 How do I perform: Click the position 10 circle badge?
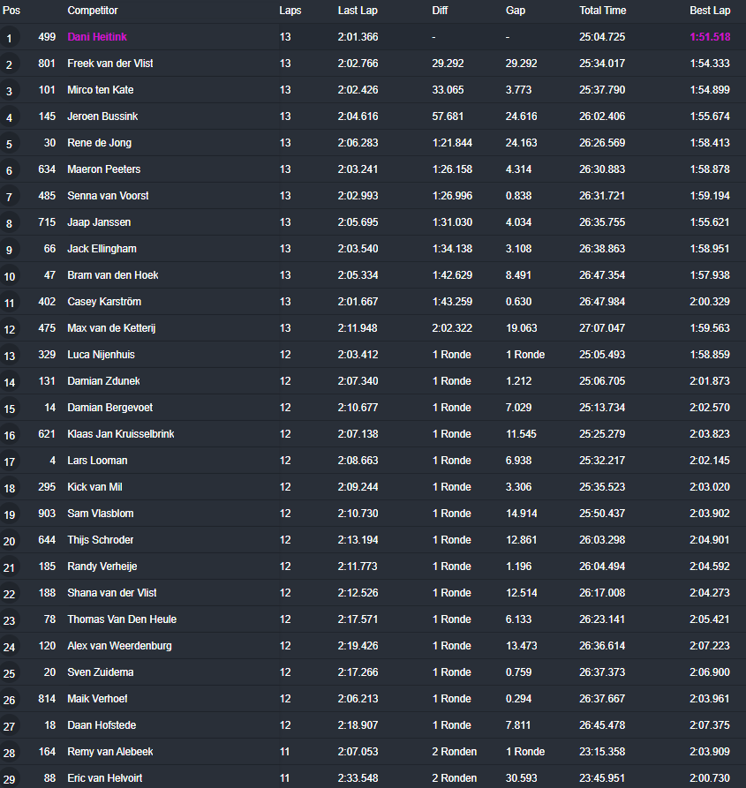click(x=9, y=276)
